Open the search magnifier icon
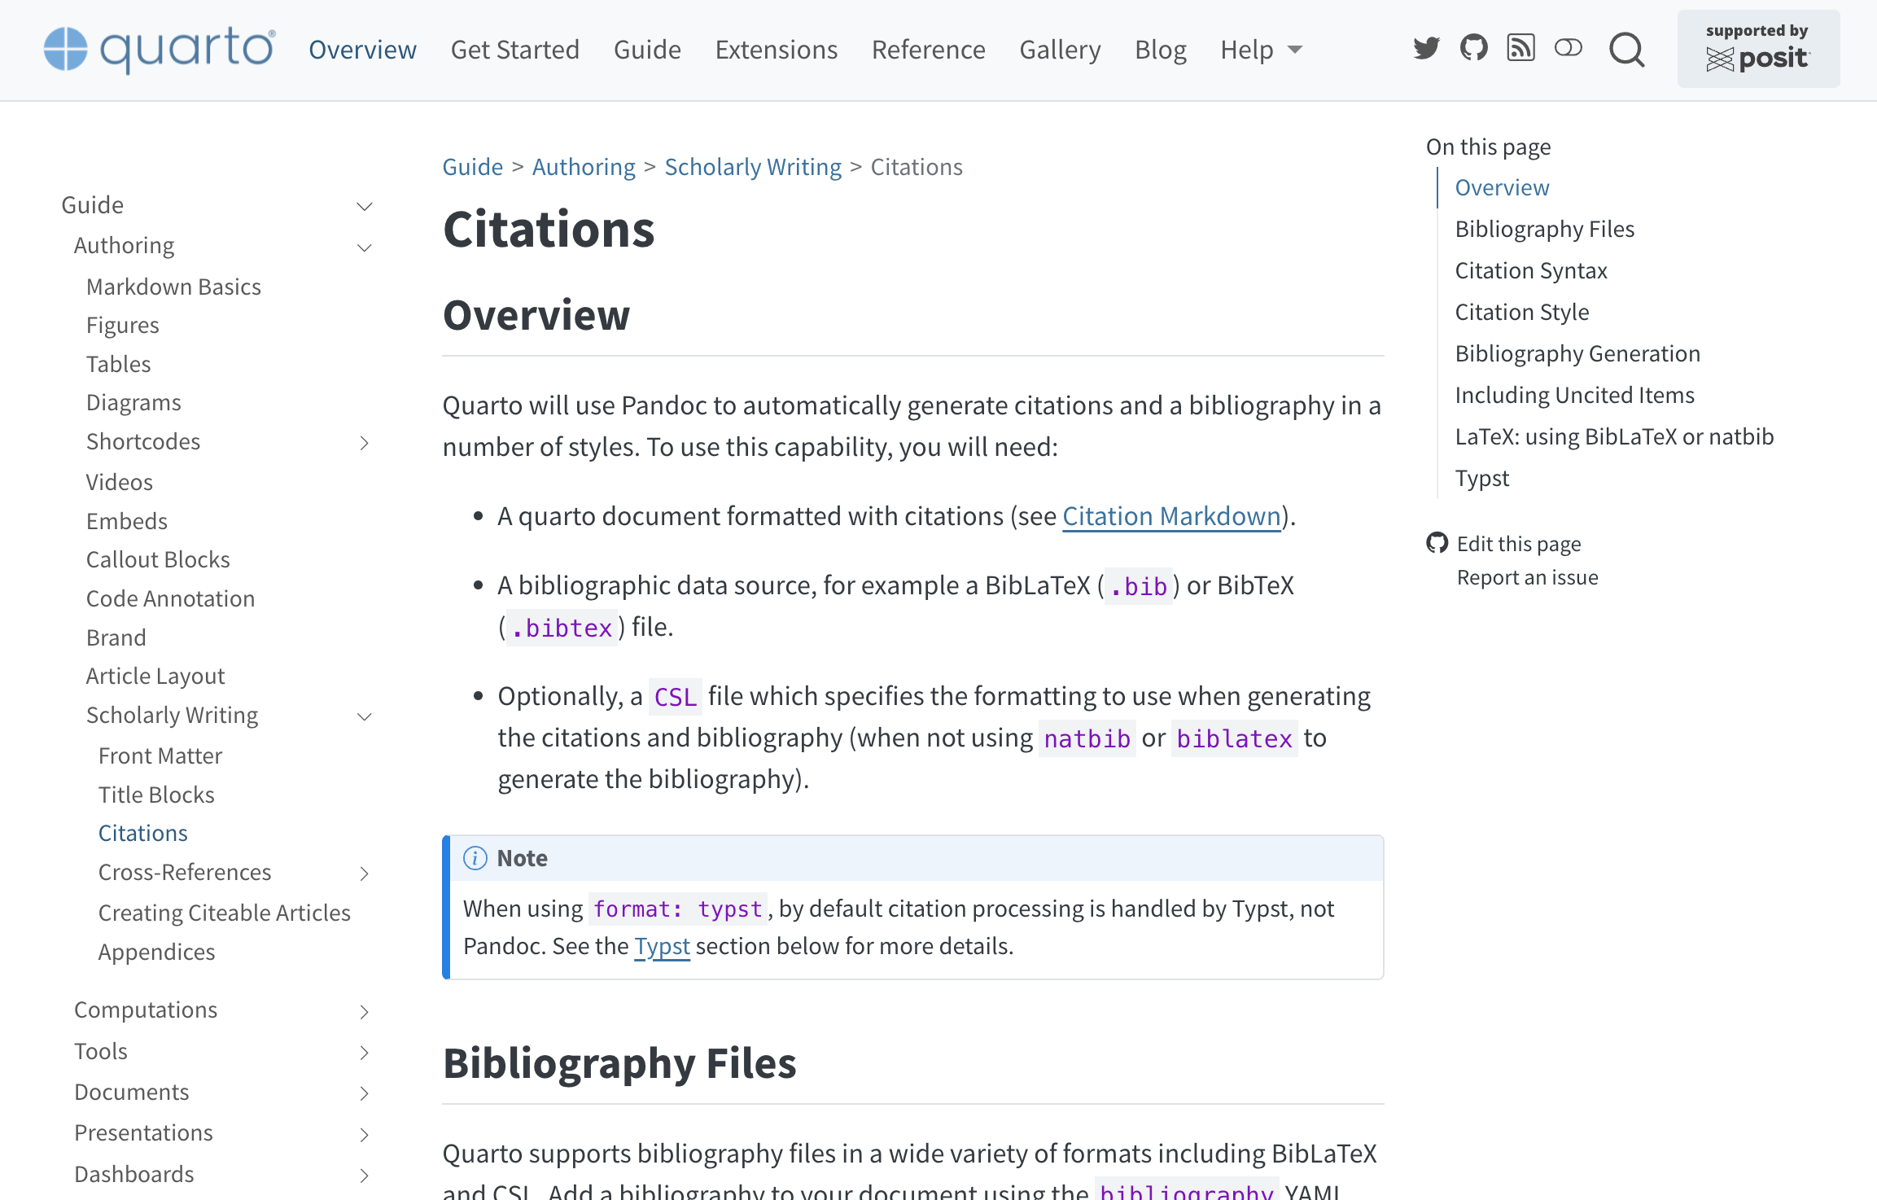Screen dimensions: 1877x1200 pos(1626,50)
